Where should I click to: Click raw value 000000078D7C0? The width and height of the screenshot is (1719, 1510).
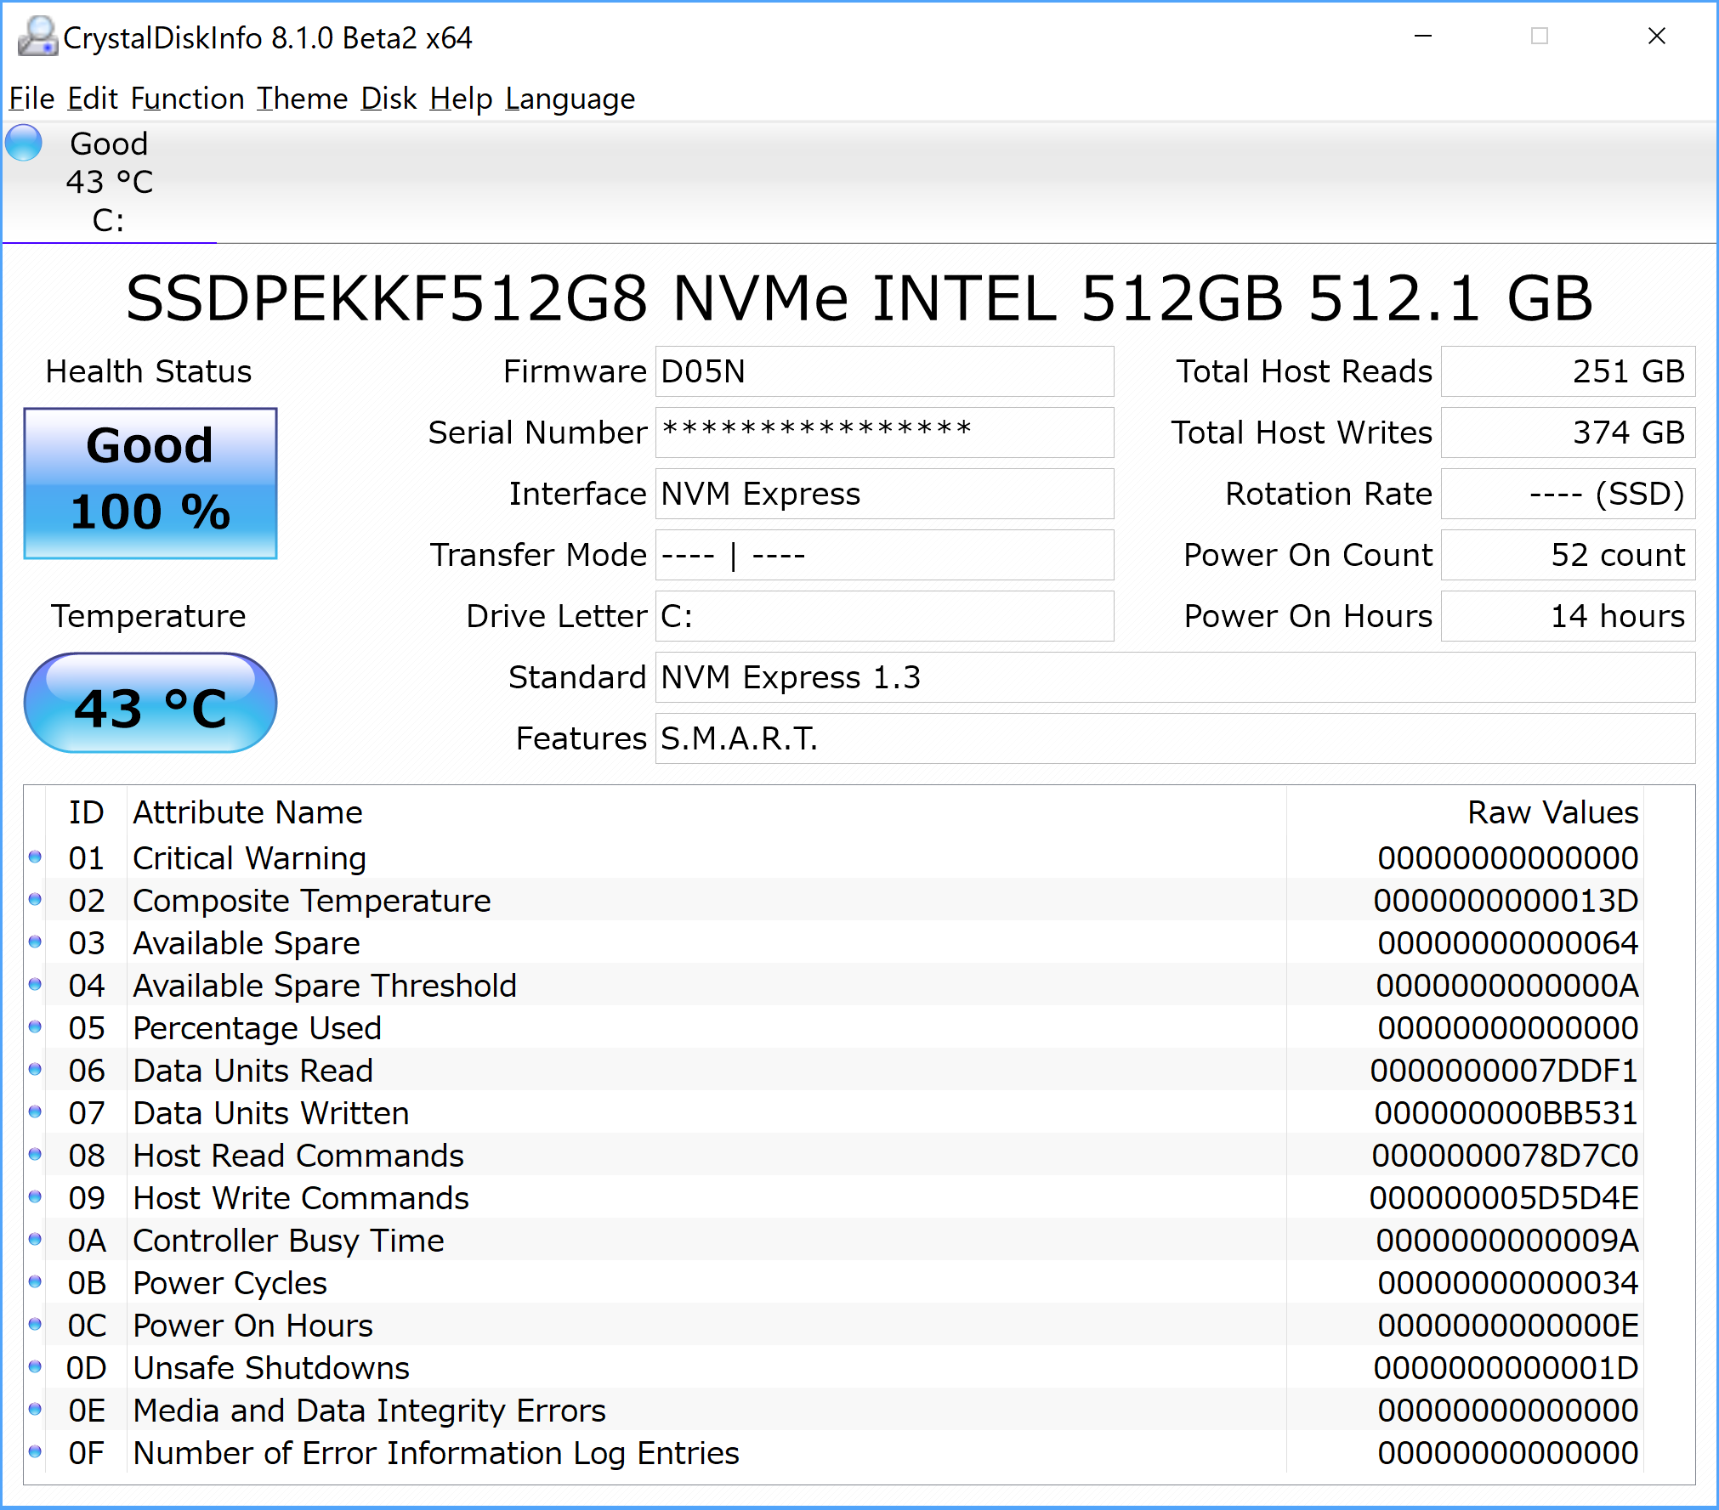click(x=1505, y=1156)
